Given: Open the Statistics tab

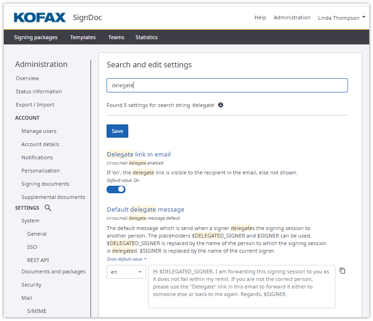Looking at the screenshot, I should click(x=146, y=37).
